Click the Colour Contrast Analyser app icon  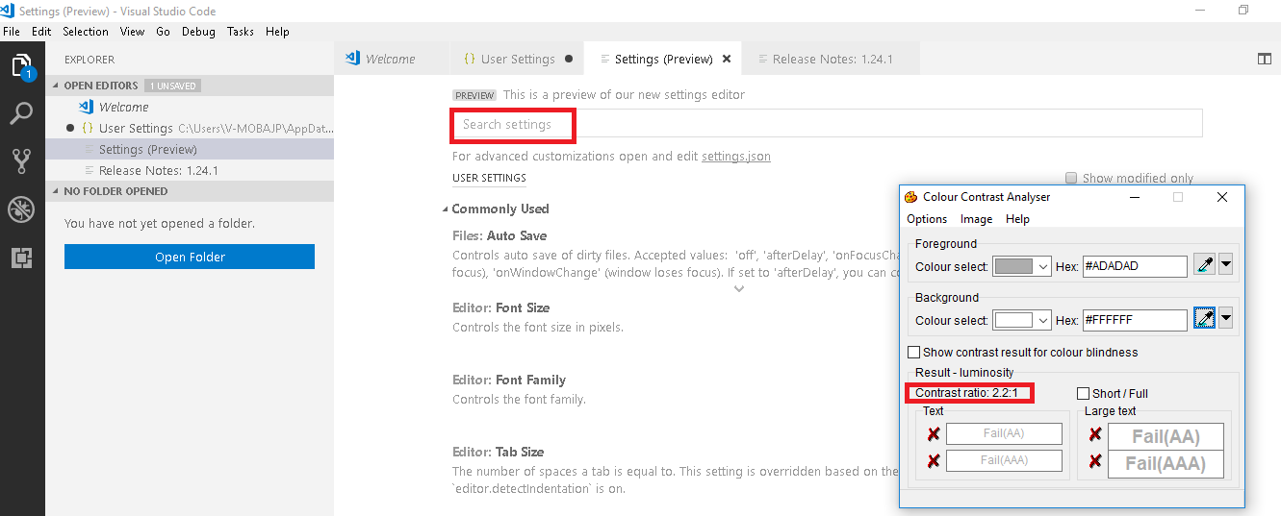(x=910, y=197)
